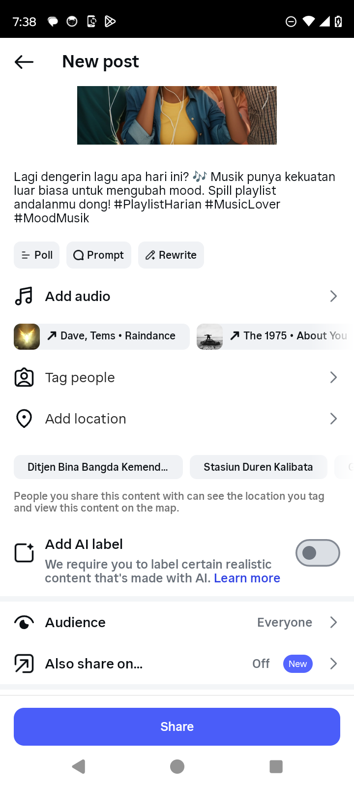
Task: Open Tag people chevron arrow
Action: (x=333, y=377)
